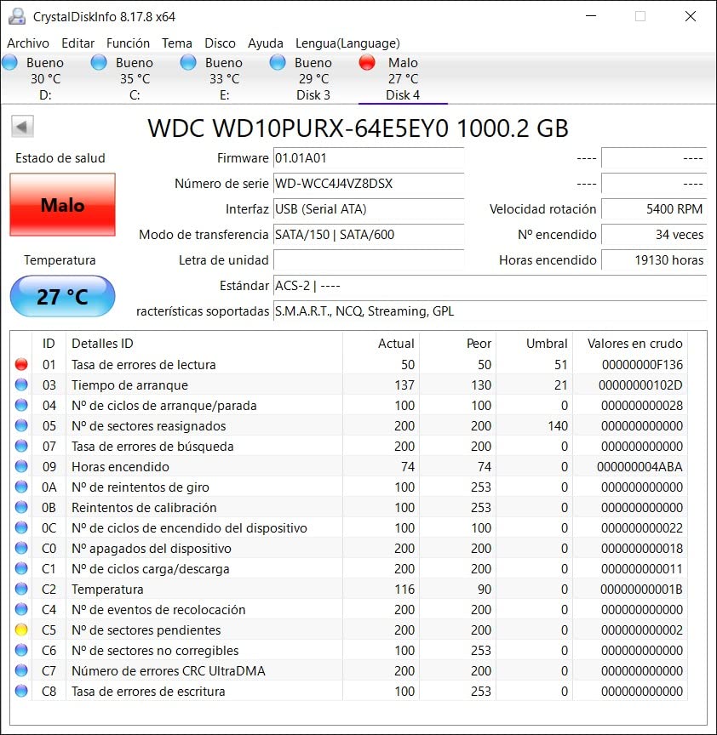
Task: Click yellow status dot of attribute C5
Action: (x=21, y=630)
